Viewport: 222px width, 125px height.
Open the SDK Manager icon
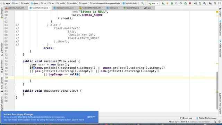[x=205, y=3]
